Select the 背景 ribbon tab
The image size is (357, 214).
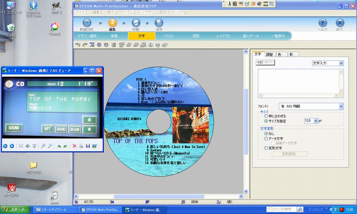[114, 36]
